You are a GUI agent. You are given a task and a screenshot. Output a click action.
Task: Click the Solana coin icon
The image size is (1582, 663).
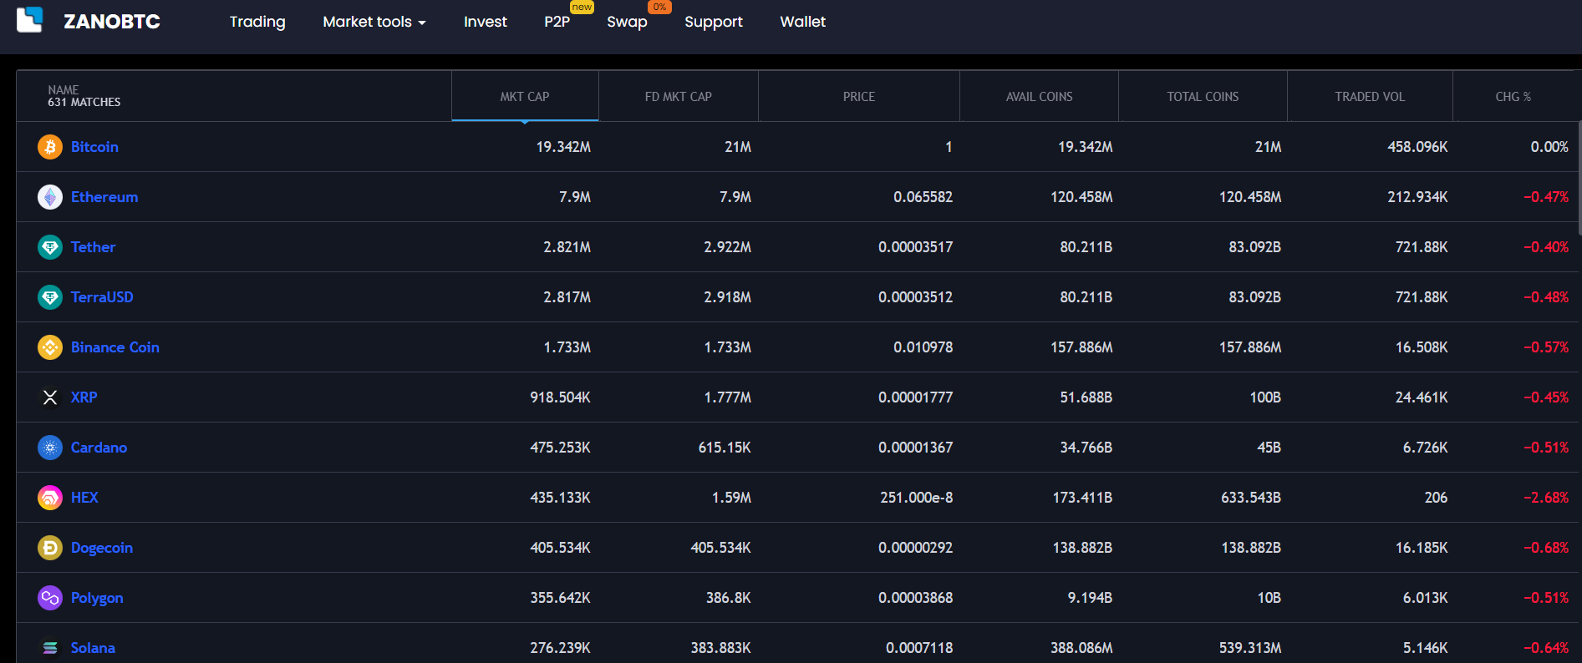pos(50,648)
